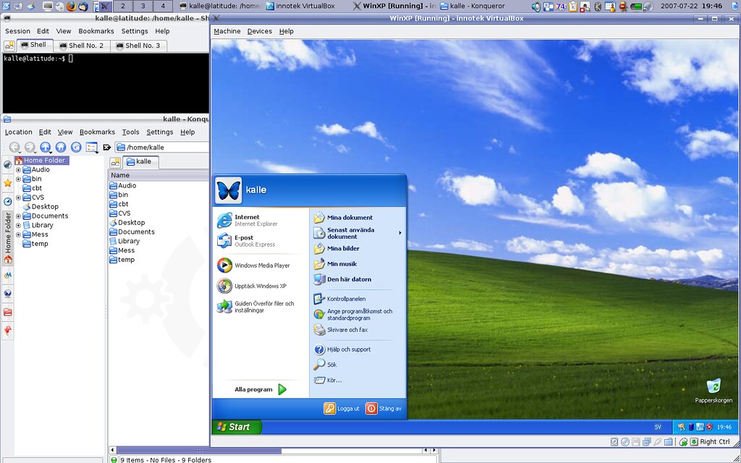Expand the bin folder in the Konqueror tree
741x463 pixels.
(18, 179)
